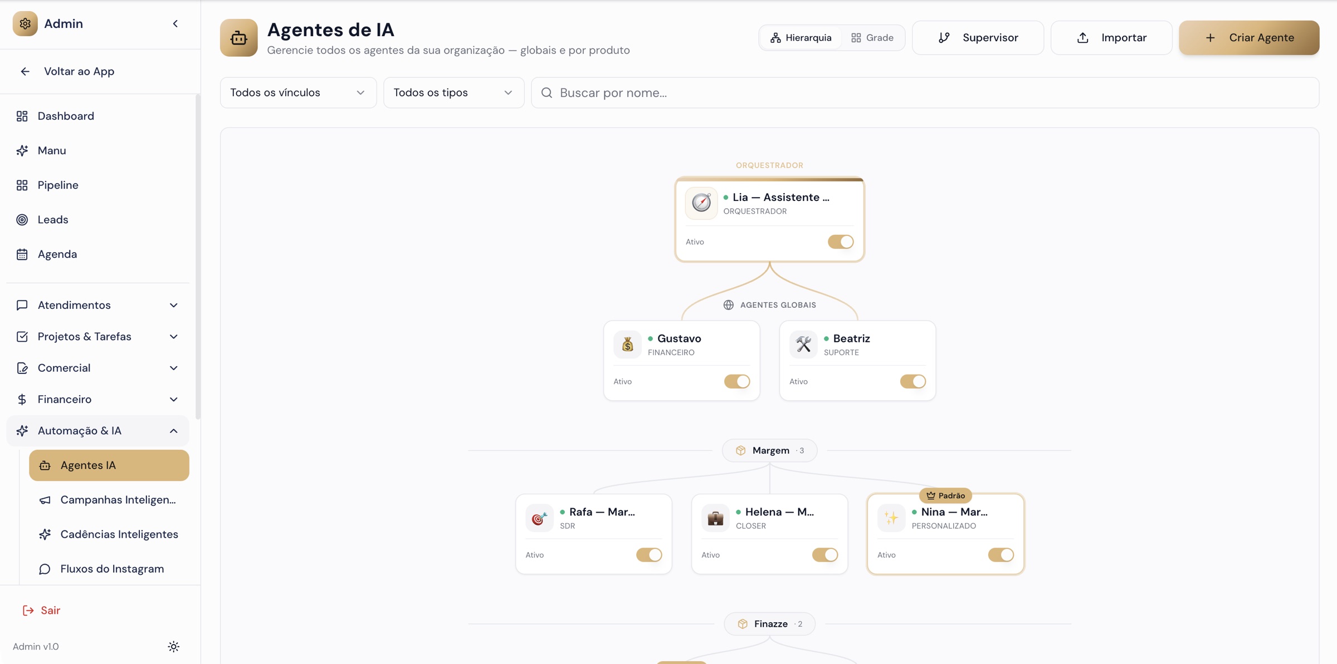Click the Agentes Globais globe icon

point(729,305)
